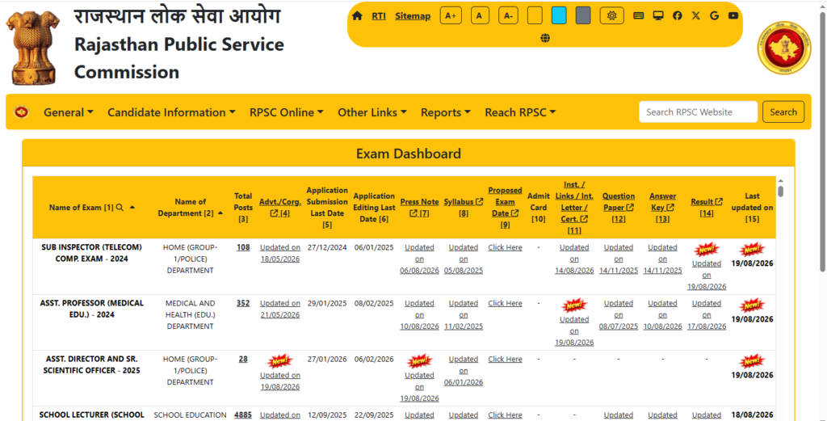Screen dimensions: 827x421
Task: Expand the Reports menu
Action: (x=446, y=112)
